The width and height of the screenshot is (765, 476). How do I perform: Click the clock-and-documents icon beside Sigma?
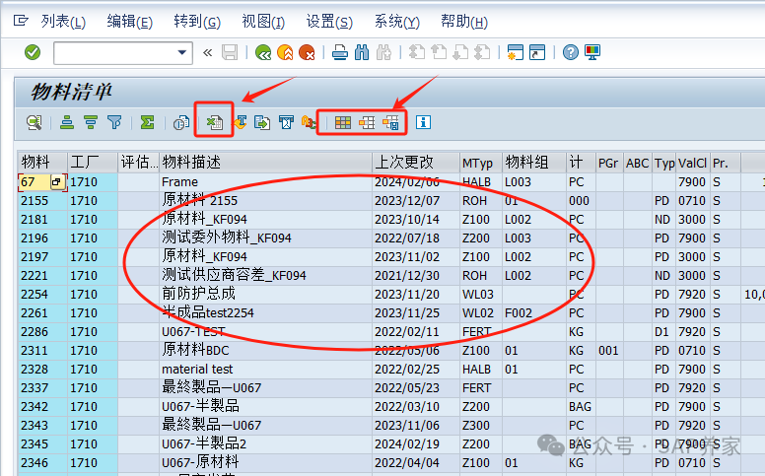tap(181, 122)
